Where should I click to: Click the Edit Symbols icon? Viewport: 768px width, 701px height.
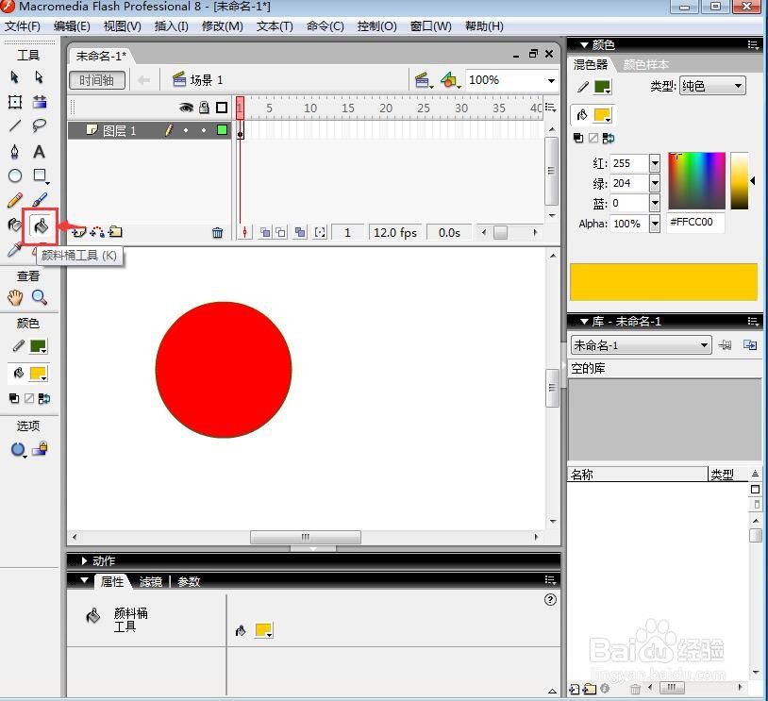450,80
